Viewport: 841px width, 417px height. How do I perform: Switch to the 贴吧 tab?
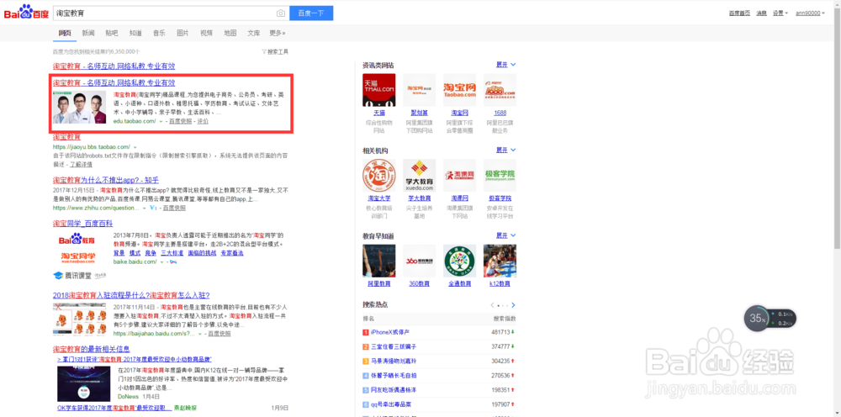(x=112, y=34)
